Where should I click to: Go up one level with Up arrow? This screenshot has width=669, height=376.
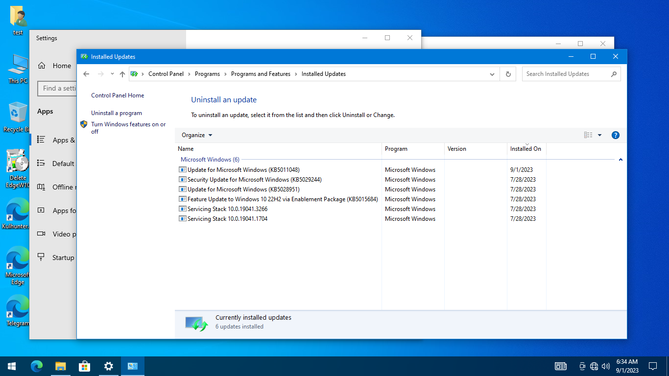pyautogui.click(x=122, y=74)
